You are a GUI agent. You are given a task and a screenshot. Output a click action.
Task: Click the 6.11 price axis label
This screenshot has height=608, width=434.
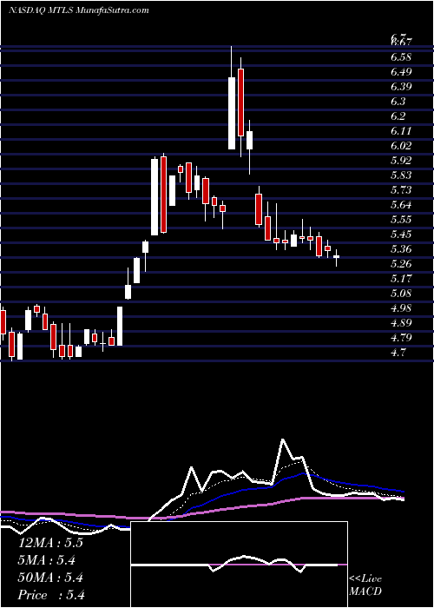(x=401, y=131)
